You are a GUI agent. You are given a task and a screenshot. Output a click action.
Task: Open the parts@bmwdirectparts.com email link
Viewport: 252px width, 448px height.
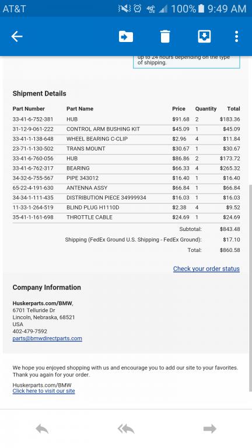coord(47,338)
